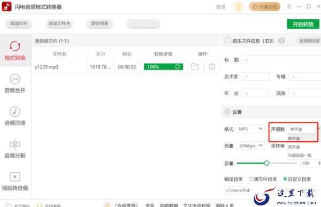Click the 文件名 column header
The image size is (321, 207).
coord(59,54)
